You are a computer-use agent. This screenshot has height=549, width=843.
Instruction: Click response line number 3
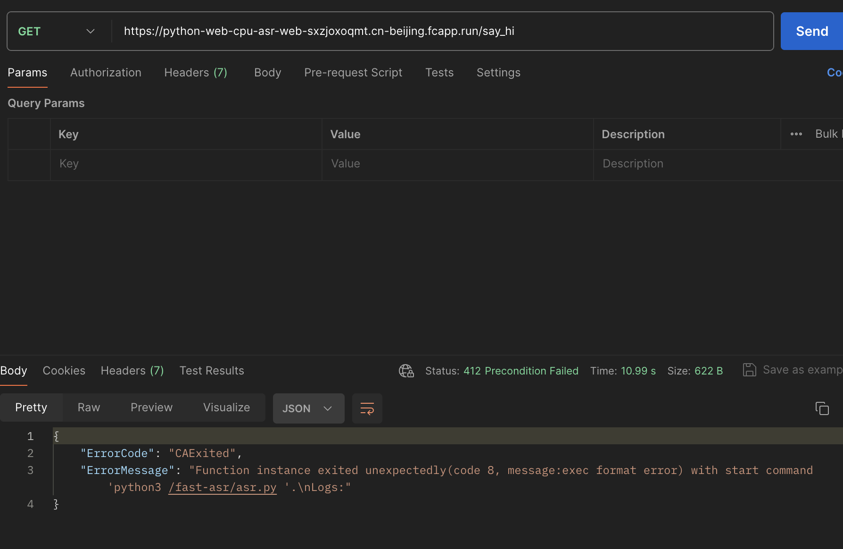(30, 470)
